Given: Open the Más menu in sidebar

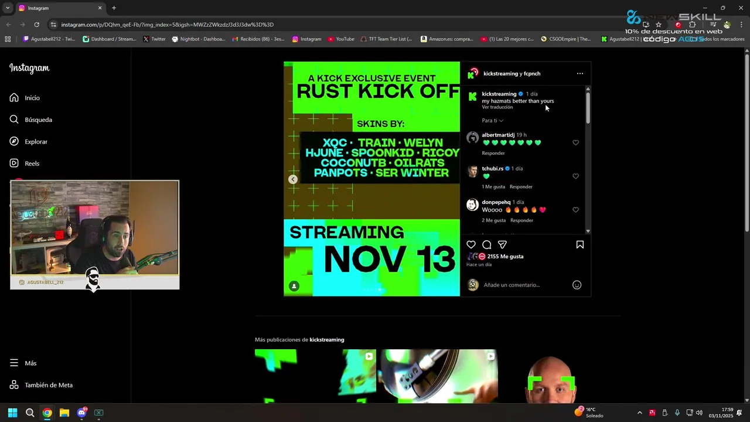Looking at the screenshot, I should pos(23,363).
